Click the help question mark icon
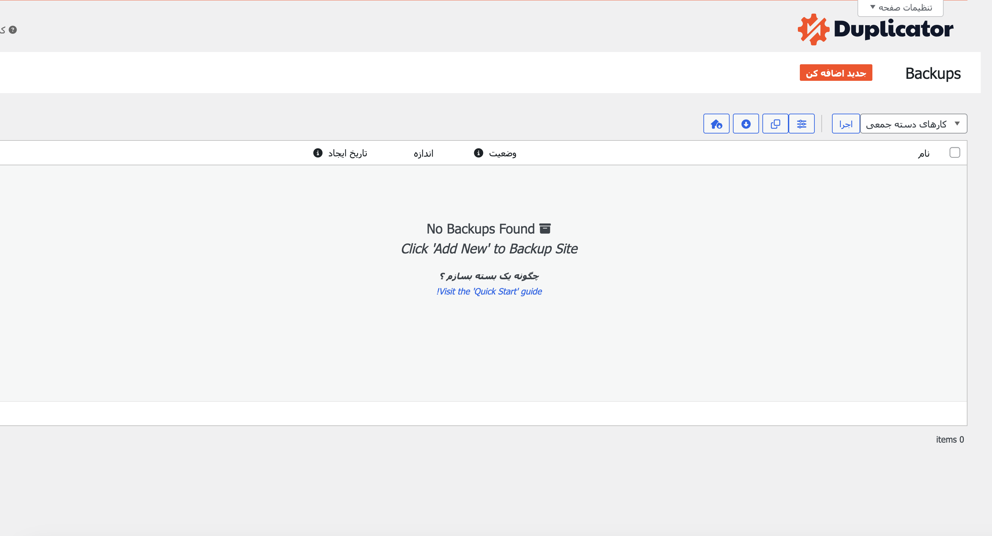This screenshot has width=992, height=536. point(13,30)
